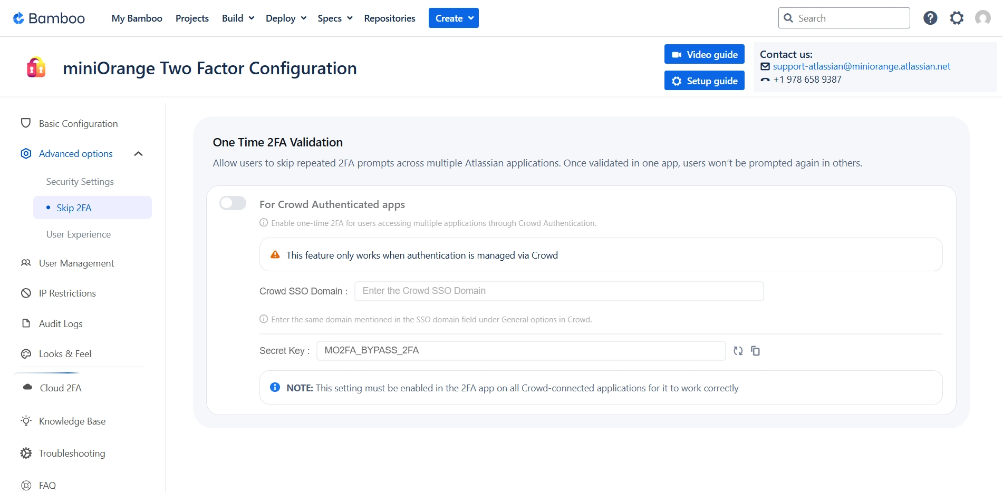Open the miniOrange plugin logo icon
This screenshot has width=1003, height=493.
35,67
